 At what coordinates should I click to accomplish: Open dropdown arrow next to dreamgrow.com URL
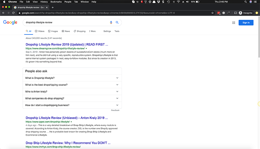click(86, 48)
